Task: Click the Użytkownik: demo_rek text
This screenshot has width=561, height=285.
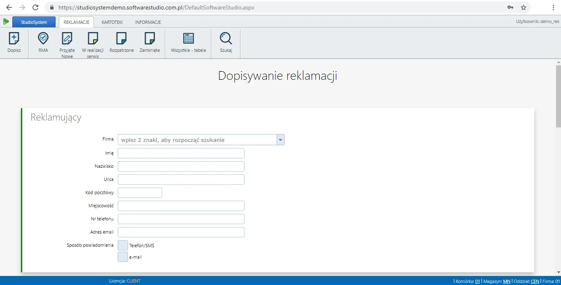Action: click(538, 22)
